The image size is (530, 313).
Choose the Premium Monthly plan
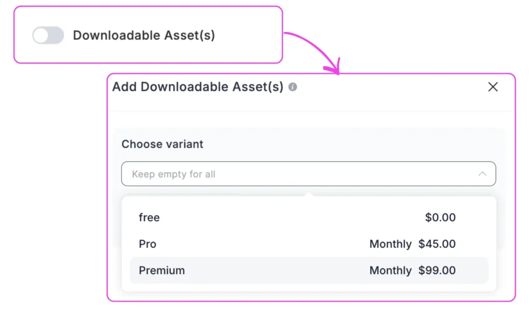pyautogui.click(x=161, y=270)
